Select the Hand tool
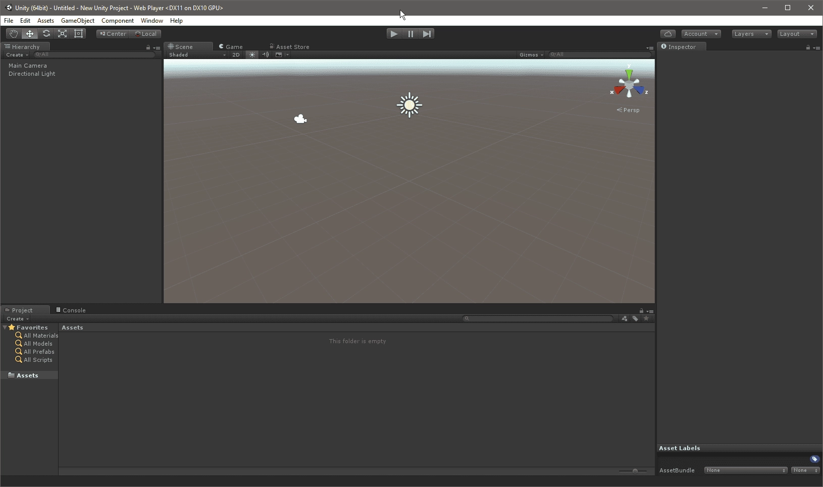Screen dimensions: 823x487 coord(14,34)
